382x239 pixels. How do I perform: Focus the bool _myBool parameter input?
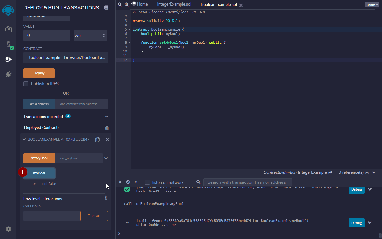click(79, 158)
